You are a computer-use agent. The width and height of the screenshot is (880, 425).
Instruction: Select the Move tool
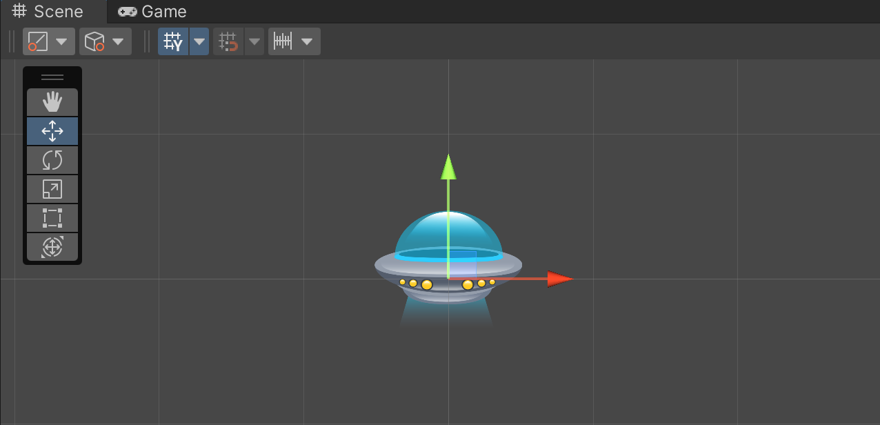click(x=52, y=131)
